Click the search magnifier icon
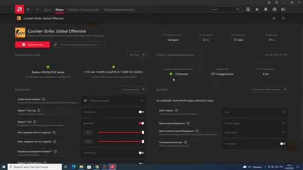This screenshot has height=170, width=303. pyautogui.click(x=238, y=9)
